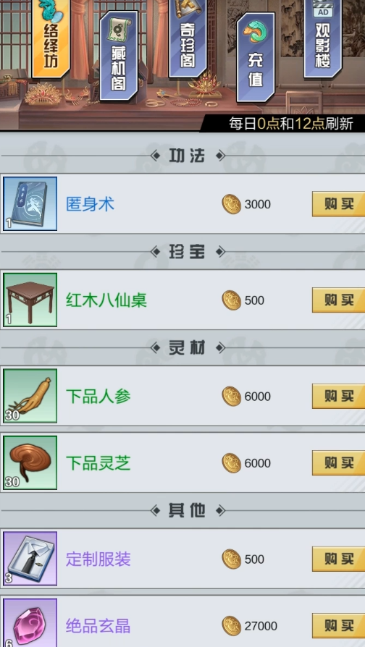Screen dimensions: 365x647
Task: Open the 充值 recharge banner
Action: [256, 57]
